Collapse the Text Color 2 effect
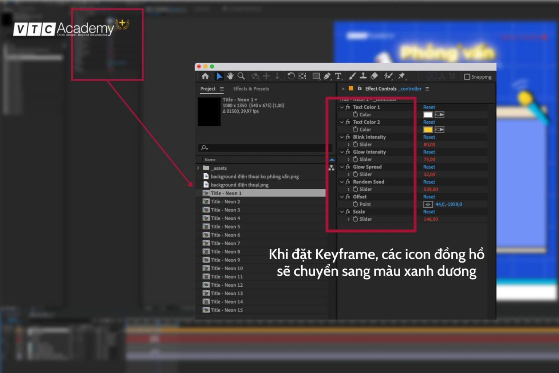This screenshot has height=373, width=559. pyautogui.click(x=342, y=122)
